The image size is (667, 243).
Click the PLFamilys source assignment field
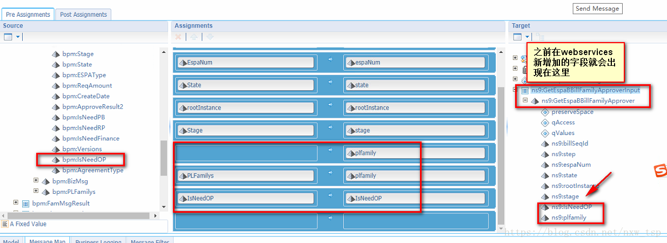pos(245,176)
